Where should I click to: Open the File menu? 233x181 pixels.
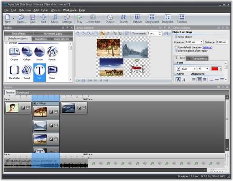click(6, 10)
